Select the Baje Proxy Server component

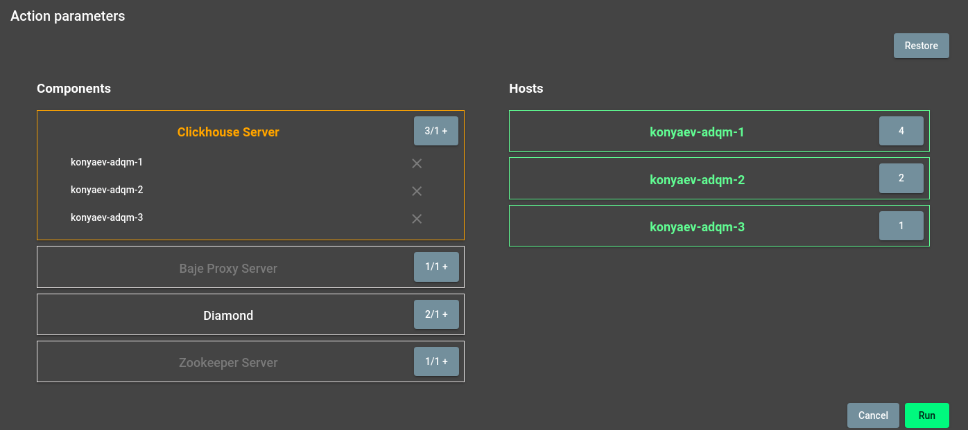click(228, 269)
